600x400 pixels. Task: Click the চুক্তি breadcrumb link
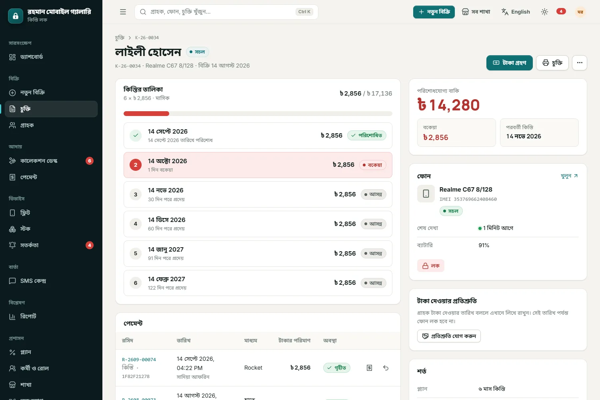(120, 38)
